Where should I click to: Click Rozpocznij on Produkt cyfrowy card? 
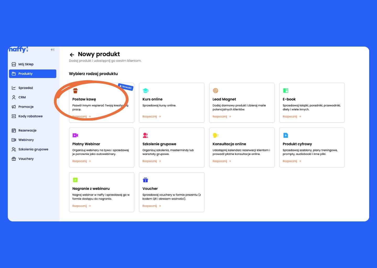(292, 161)
